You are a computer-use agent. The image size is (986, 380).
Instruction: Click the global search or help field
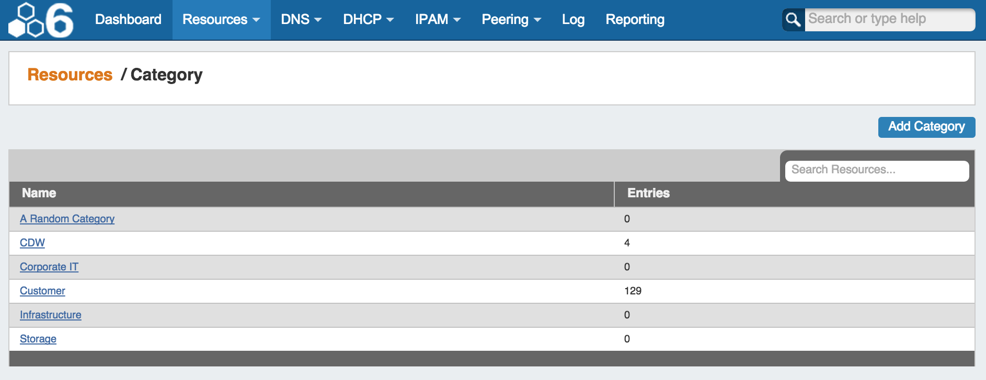point(889,19)
